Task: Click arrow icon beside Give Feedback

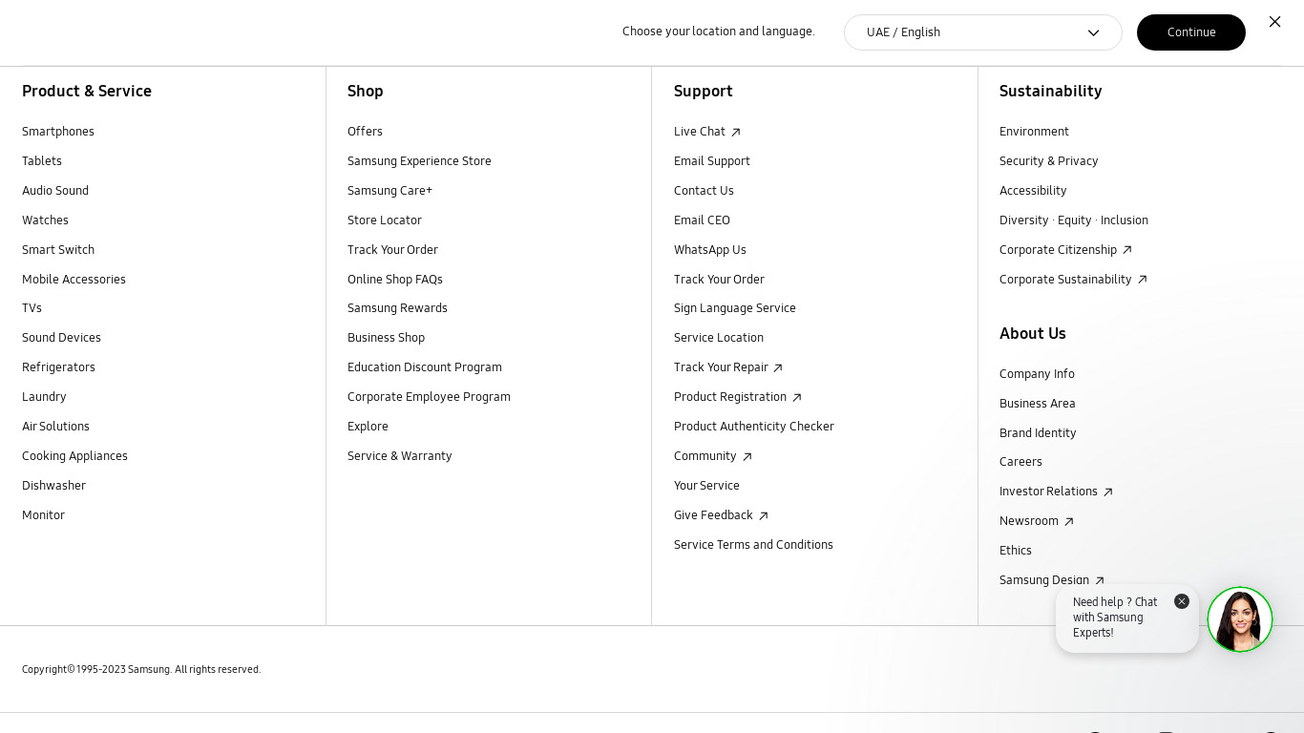Action: 764,516
